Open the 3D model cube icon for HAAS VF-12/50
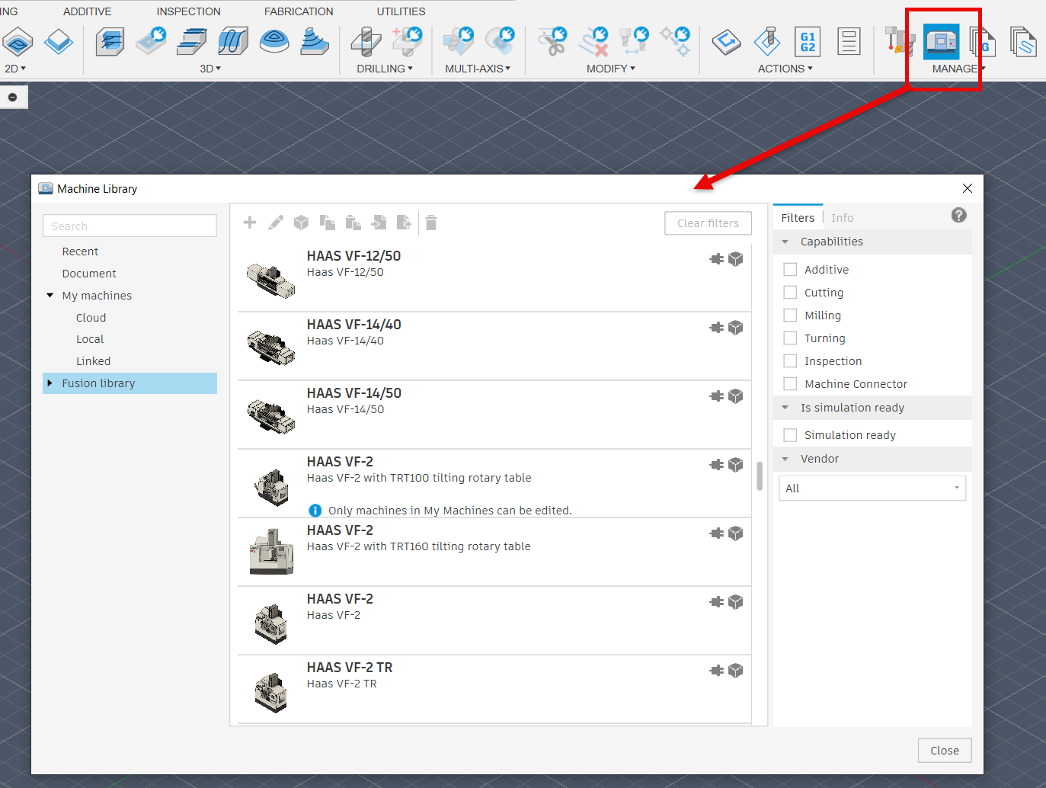This screenshot has width=1046, height=788. click(x=735, y=258)
